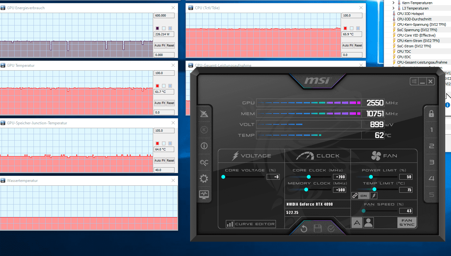Select Afterburner profile slot 4

(431, 178)
